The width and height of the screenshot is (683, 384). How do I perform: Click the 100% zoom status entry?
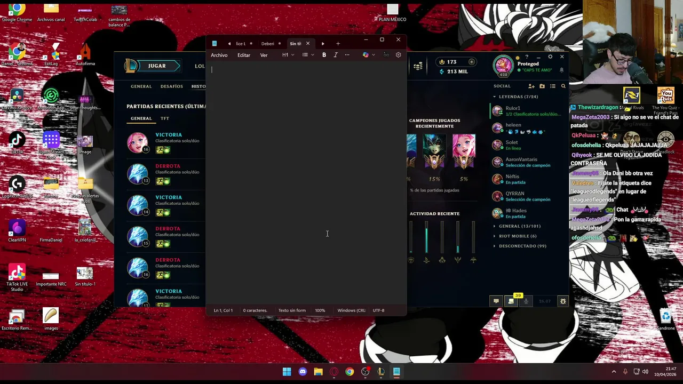pos(320,310)
